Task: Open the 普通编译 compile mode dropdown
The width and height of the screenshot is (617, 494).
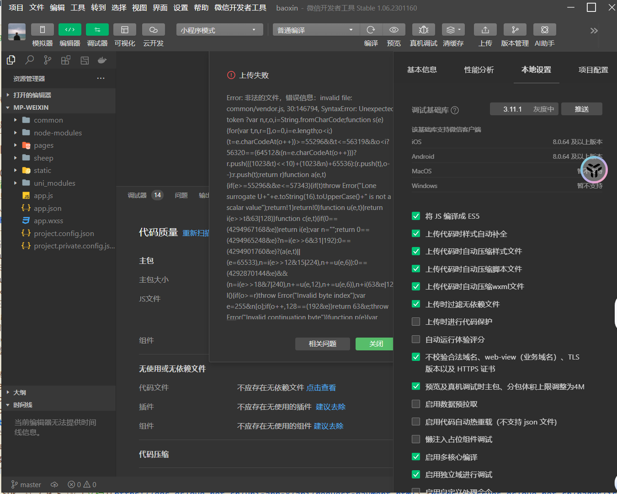Action: click(x=316, y=30)
